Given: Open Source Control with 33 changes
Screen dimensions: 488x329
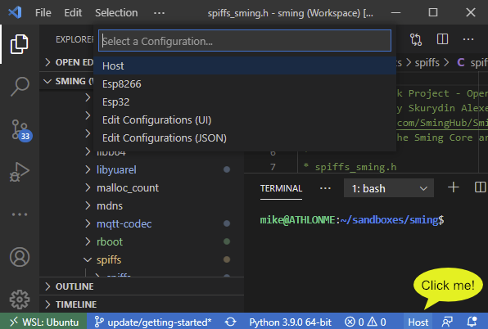Looking at the screenshot, I should 20,130.
